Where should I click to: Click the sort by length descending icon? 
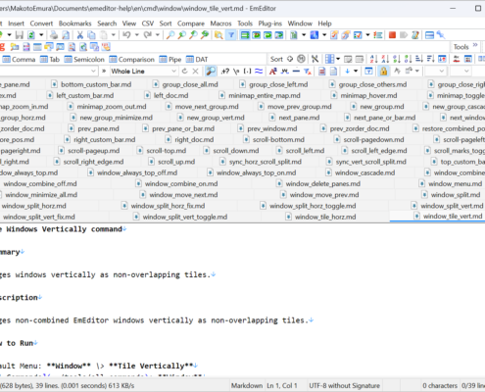point(431,59)
